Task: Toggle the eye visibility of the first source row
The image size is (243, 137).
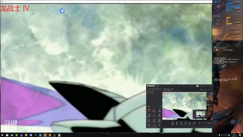Action: pos(147,91)
